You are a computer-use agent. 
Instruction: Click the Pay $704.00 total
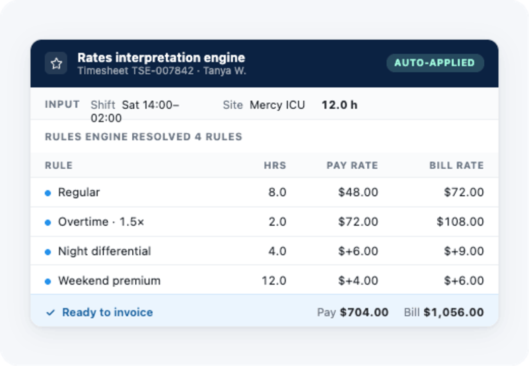click(x=352, y=313)
